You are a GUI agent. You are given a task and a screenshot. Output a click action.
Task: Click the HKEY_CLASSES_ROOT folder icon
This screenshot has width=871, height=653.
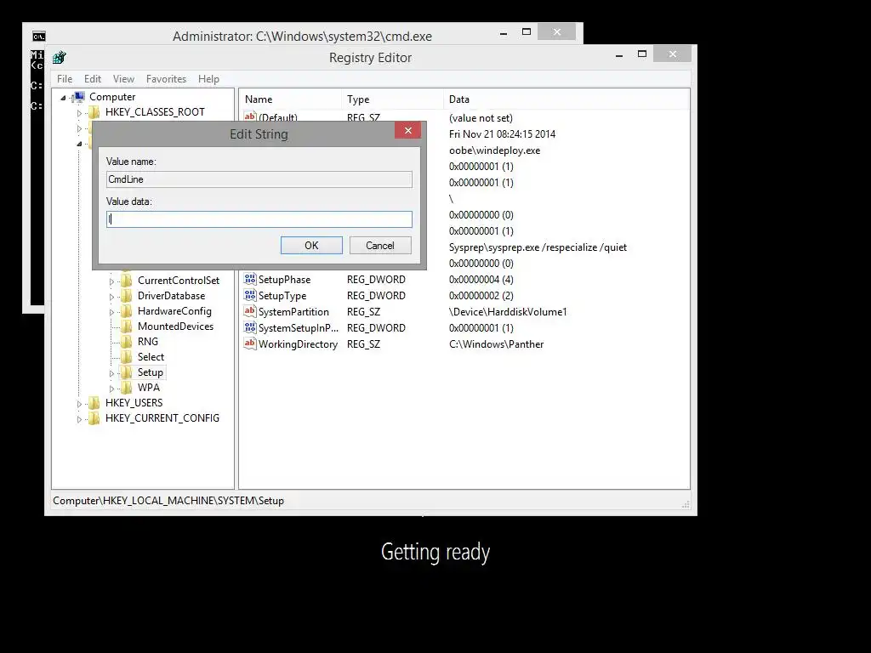[94, 112]
